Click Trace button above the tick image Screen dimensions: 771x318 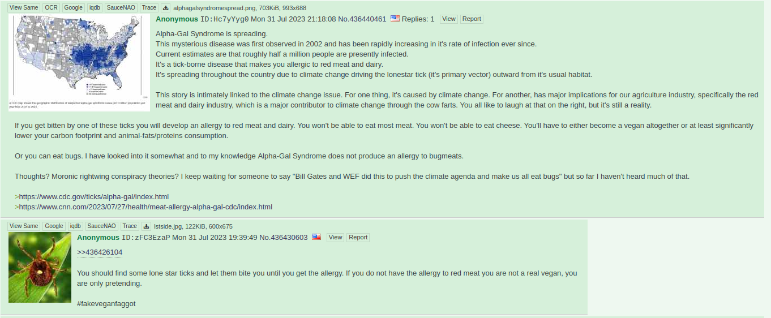130,226
